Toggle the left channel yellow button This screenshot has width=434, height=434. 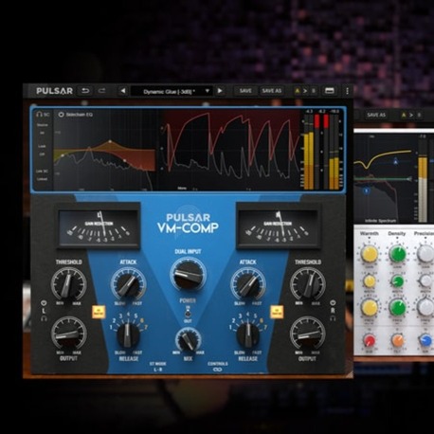[99, 312]
